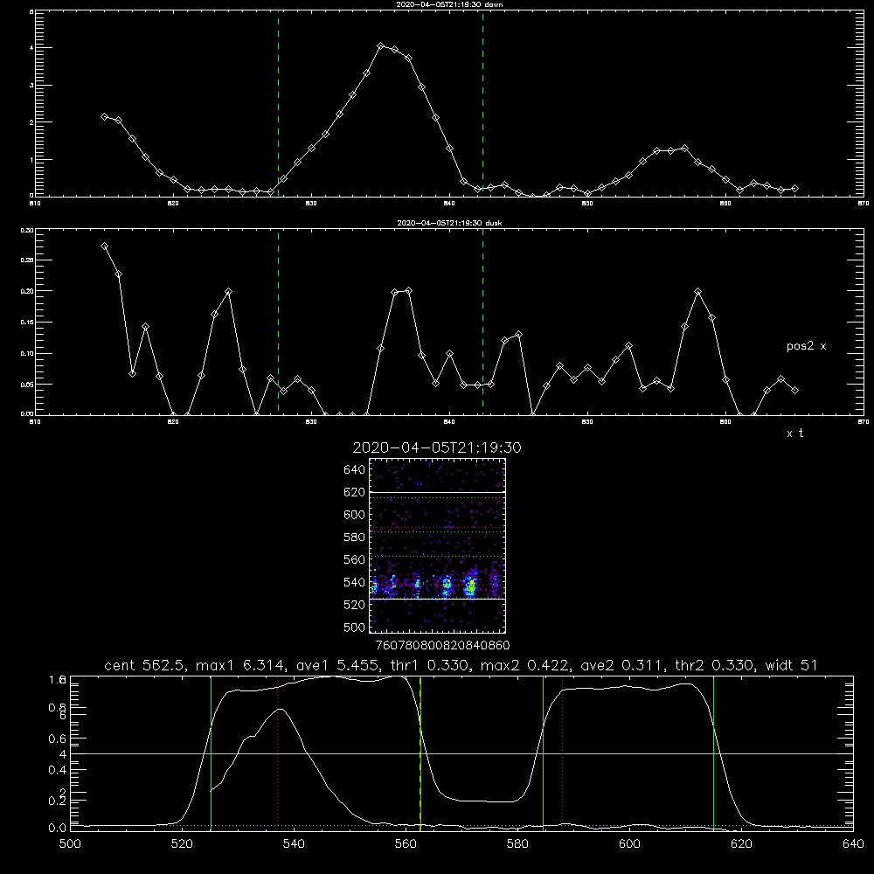Click the right green dashed line in dawn plot
The height and width of the screenshot is (874, 874).
[x=482, y=104]
